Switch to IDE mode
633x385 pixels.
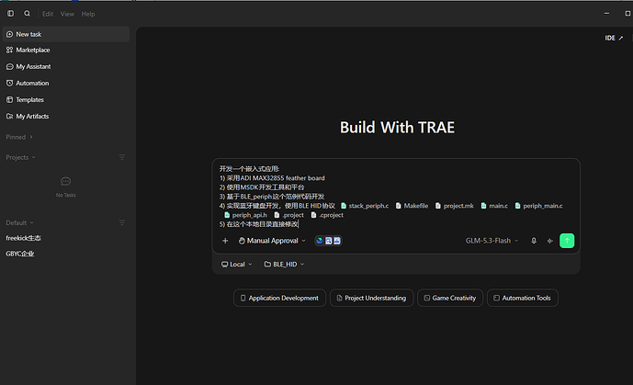coord(614,38)
